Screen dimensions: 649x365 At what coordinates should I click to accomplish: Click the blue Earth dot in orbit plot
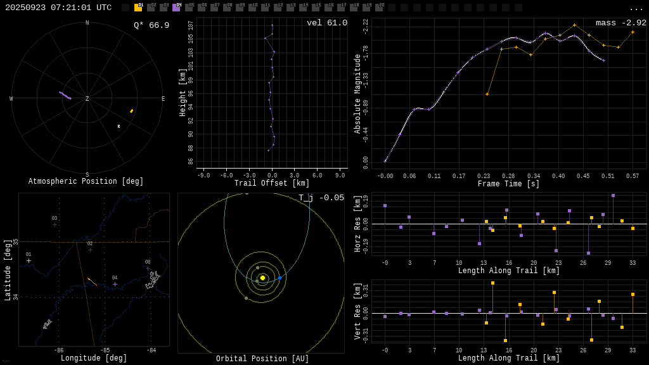click(280, 278)
